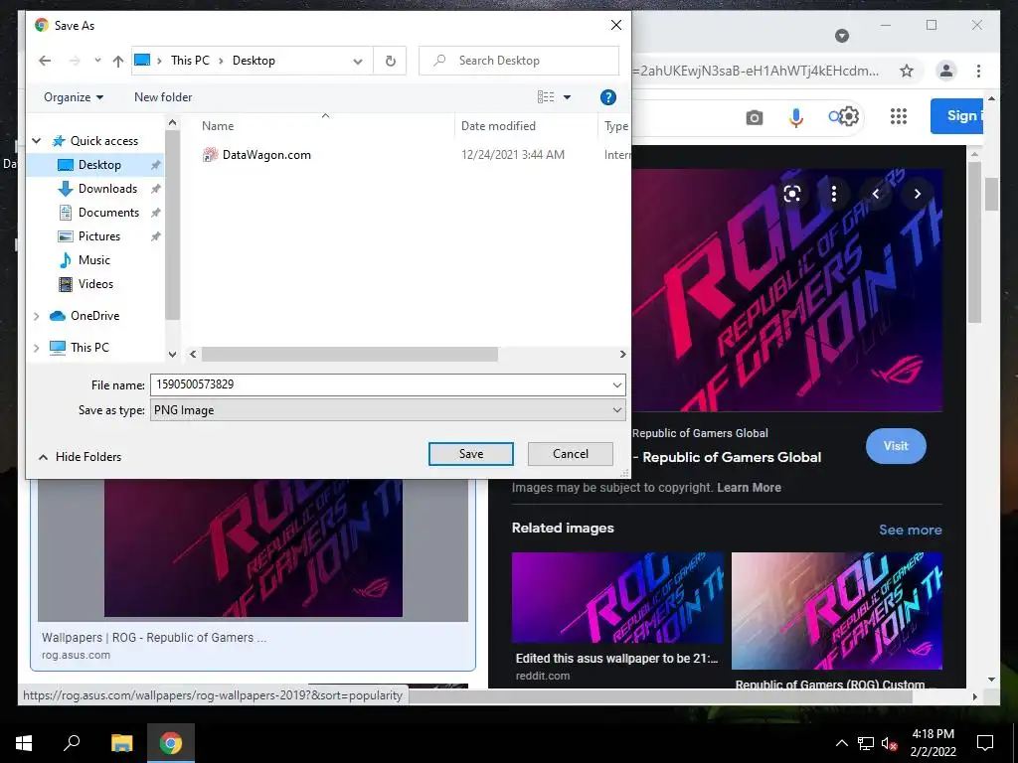Open recent locations dropdown next to forward arrow

pos(97,60)
